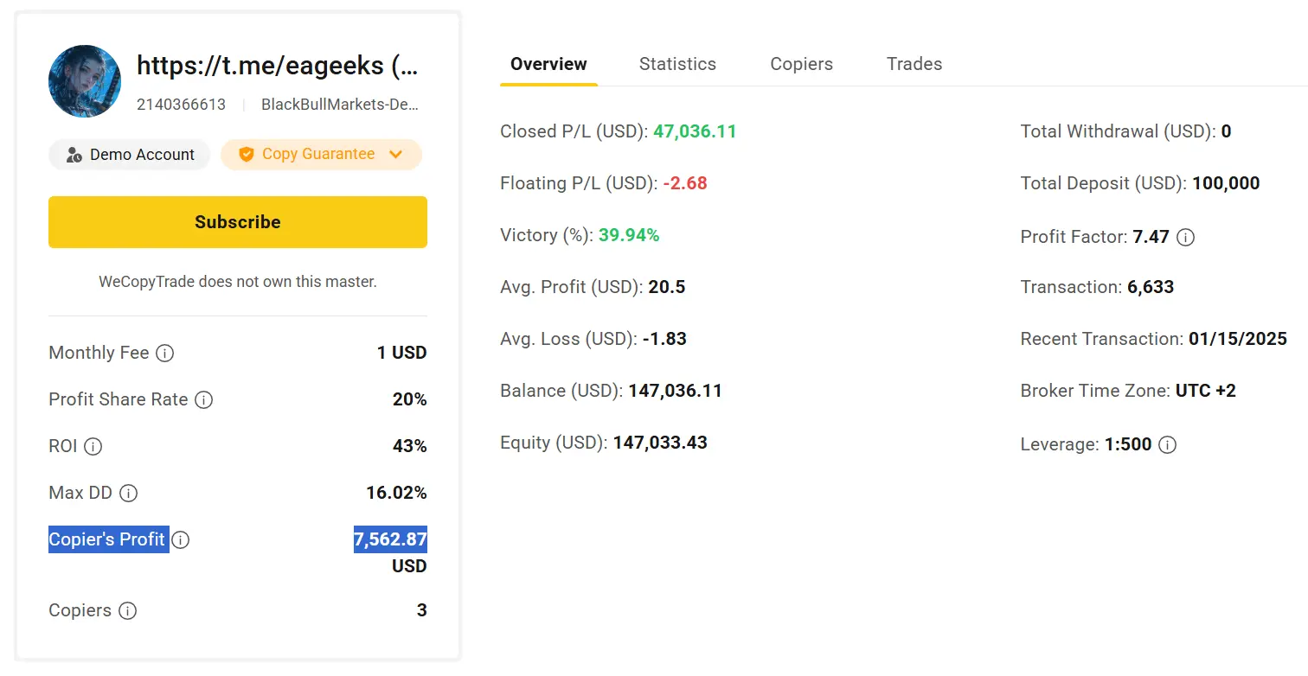The width and height of the screenshot is (1308, 676).
Task: Click the Demo Account badge
Action: click(x=130, y=155)
